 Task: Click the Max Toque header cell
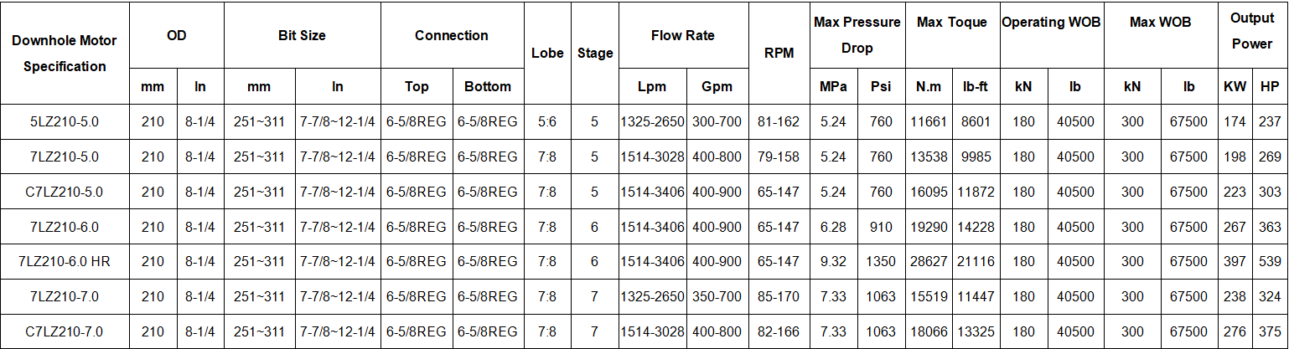tap(952, 23)
